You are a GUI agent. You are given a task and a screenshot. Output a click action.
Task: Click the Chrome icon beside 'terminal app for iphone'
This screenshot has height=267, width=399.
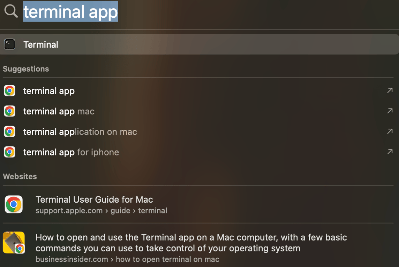click(x=9, y=152)
